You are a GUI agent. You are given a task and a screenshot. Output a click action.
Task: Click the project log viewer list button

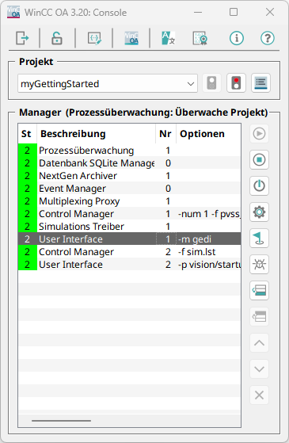click(x=260, y=83)
